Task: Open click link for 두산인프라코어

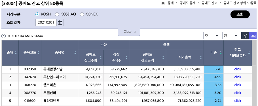Action: pyautogui.click(x=238, y=77)
